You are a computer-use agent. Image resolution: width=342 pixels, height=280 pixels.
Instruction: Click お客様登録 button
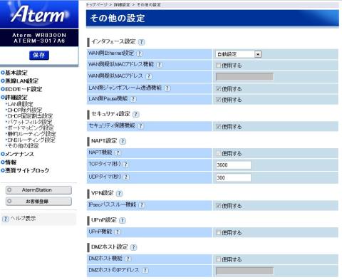click(38, 202)
